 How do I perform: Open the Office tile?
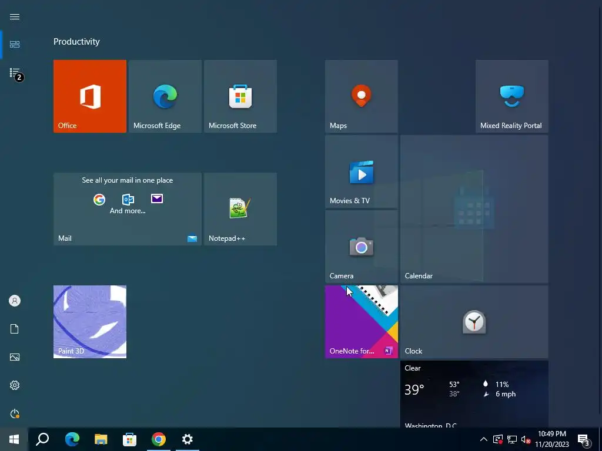click(90, 96)
